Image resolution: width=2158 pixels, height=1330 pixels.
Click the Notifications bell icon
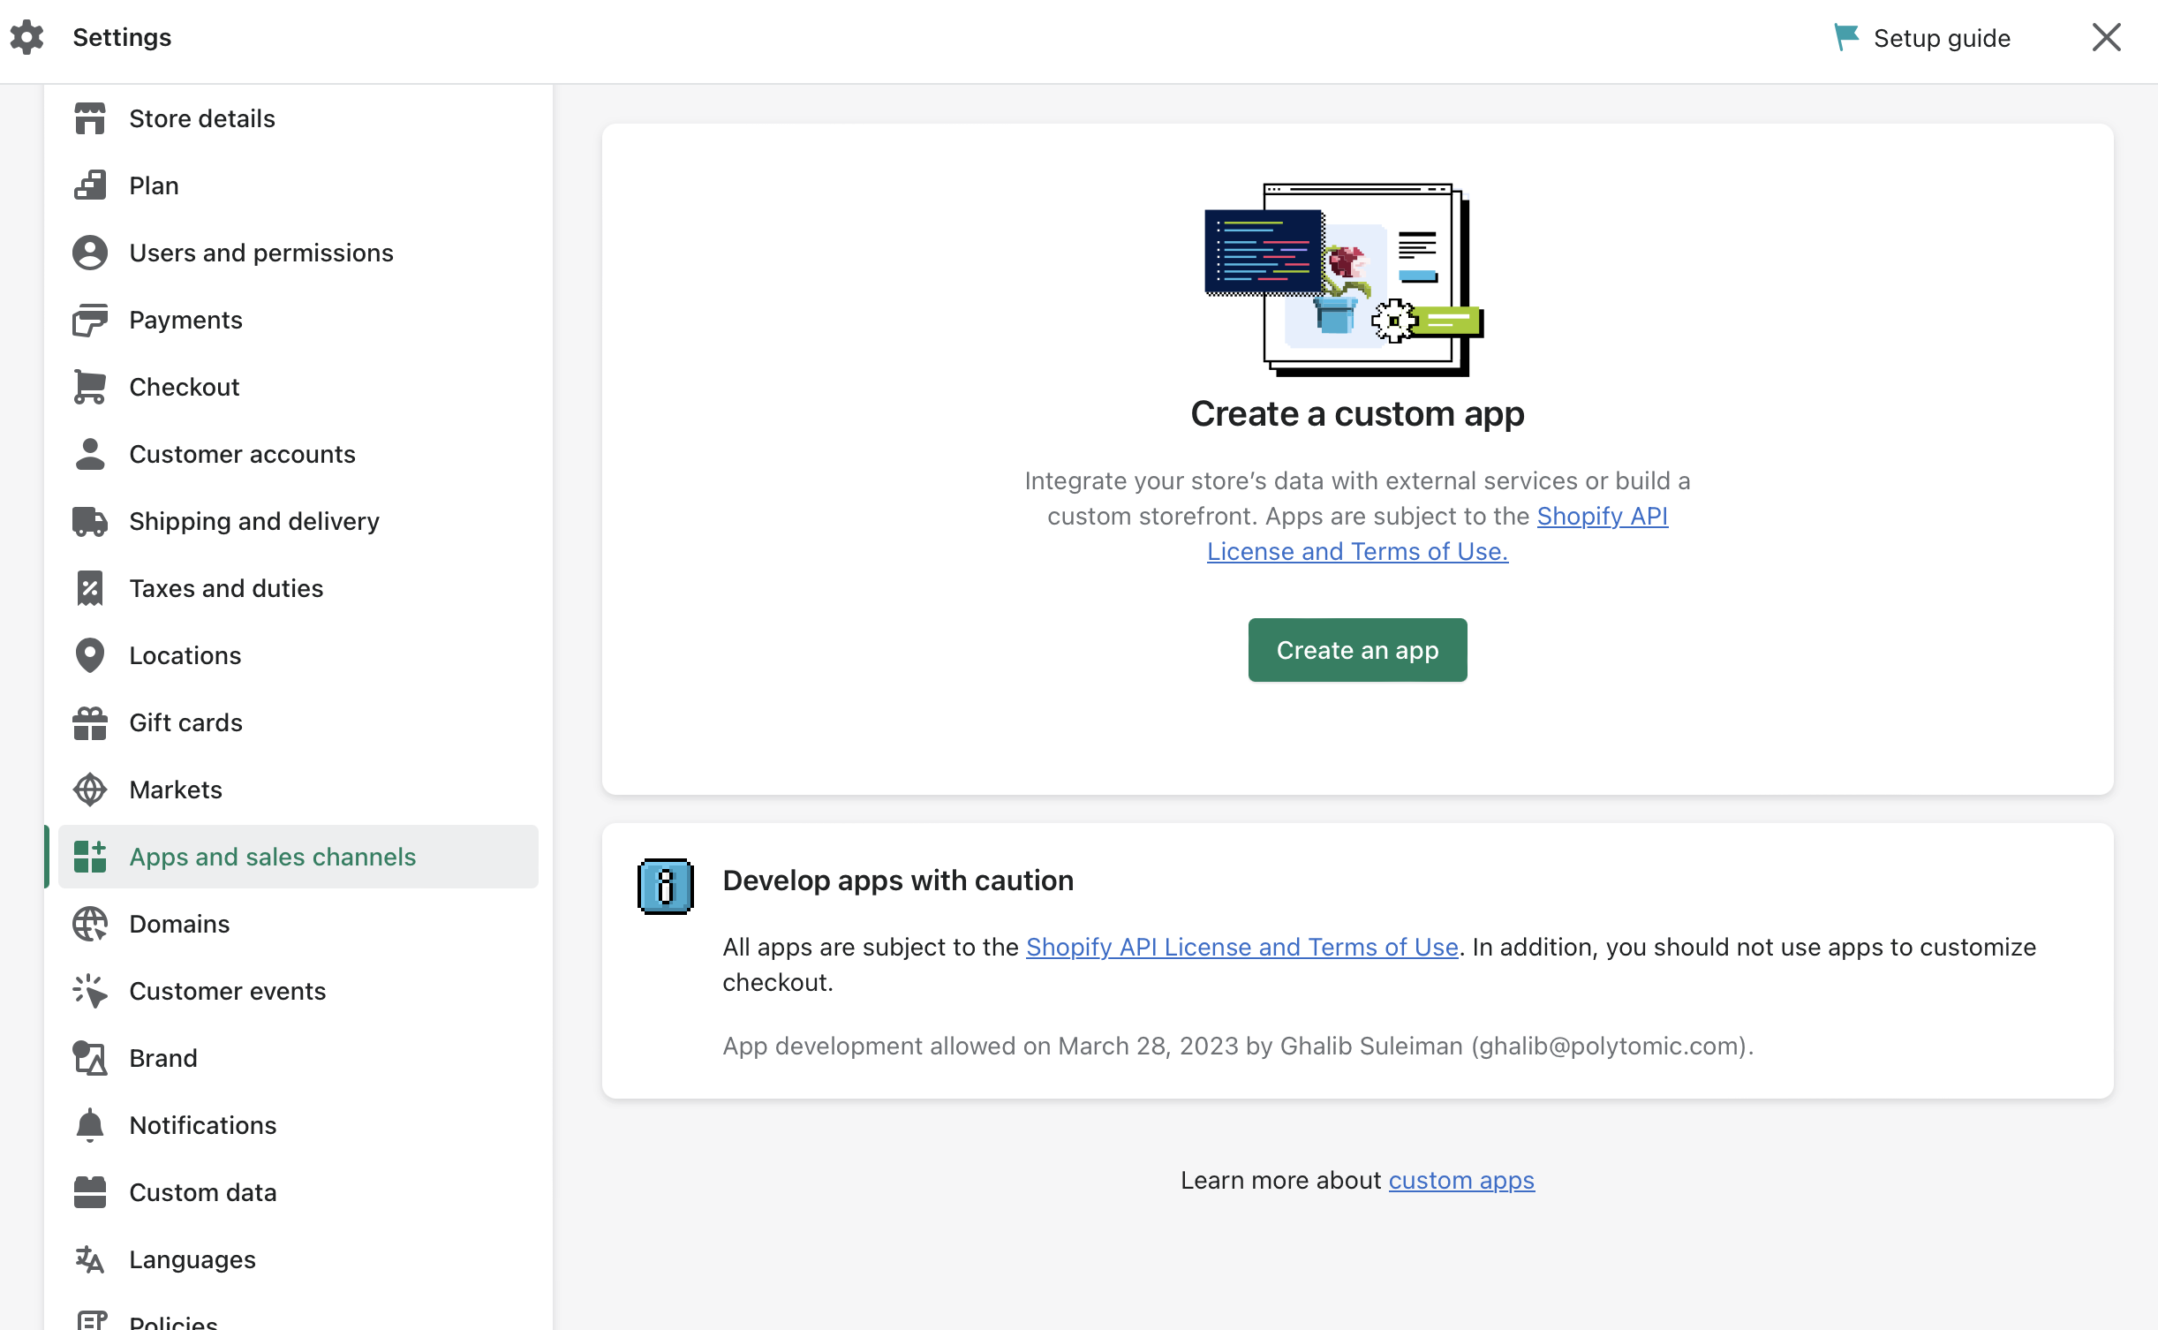click(90, 1125)
